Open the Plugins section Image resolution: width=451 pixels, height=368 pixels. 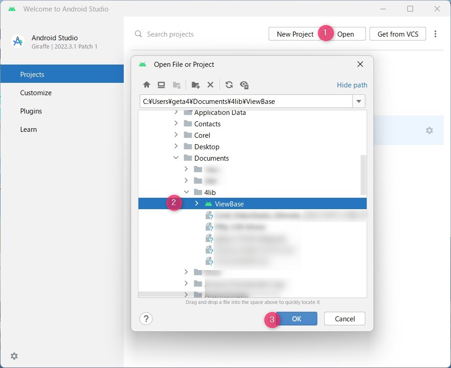tap(62, 111)
